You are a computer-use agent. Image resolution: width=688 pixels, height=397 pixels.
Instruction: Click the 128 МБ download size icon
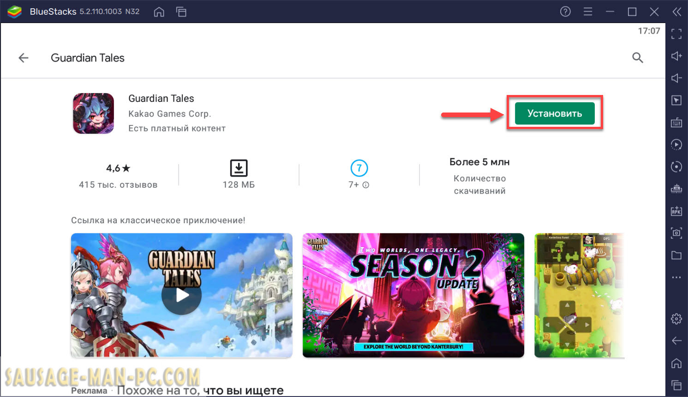[239, 168]
